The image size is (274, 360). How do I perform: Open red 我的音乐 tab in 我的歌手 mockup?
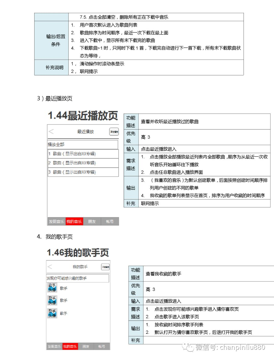[x=70, y=347]
